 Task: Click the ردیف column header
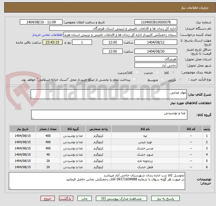(x=207, y=129)
